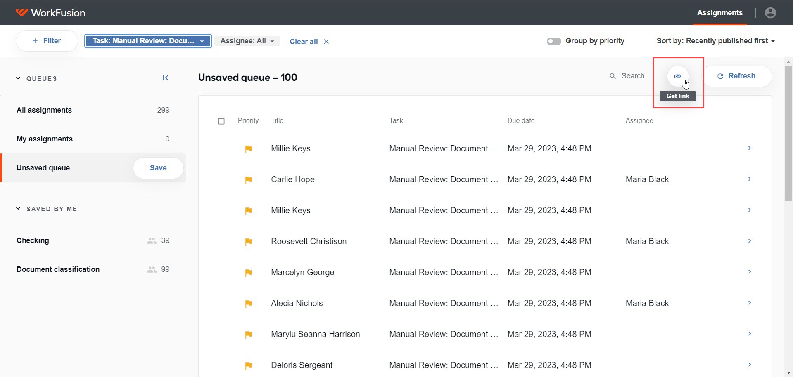
Task: Open the Assignee: All dropdown
Action: point(247,41)
